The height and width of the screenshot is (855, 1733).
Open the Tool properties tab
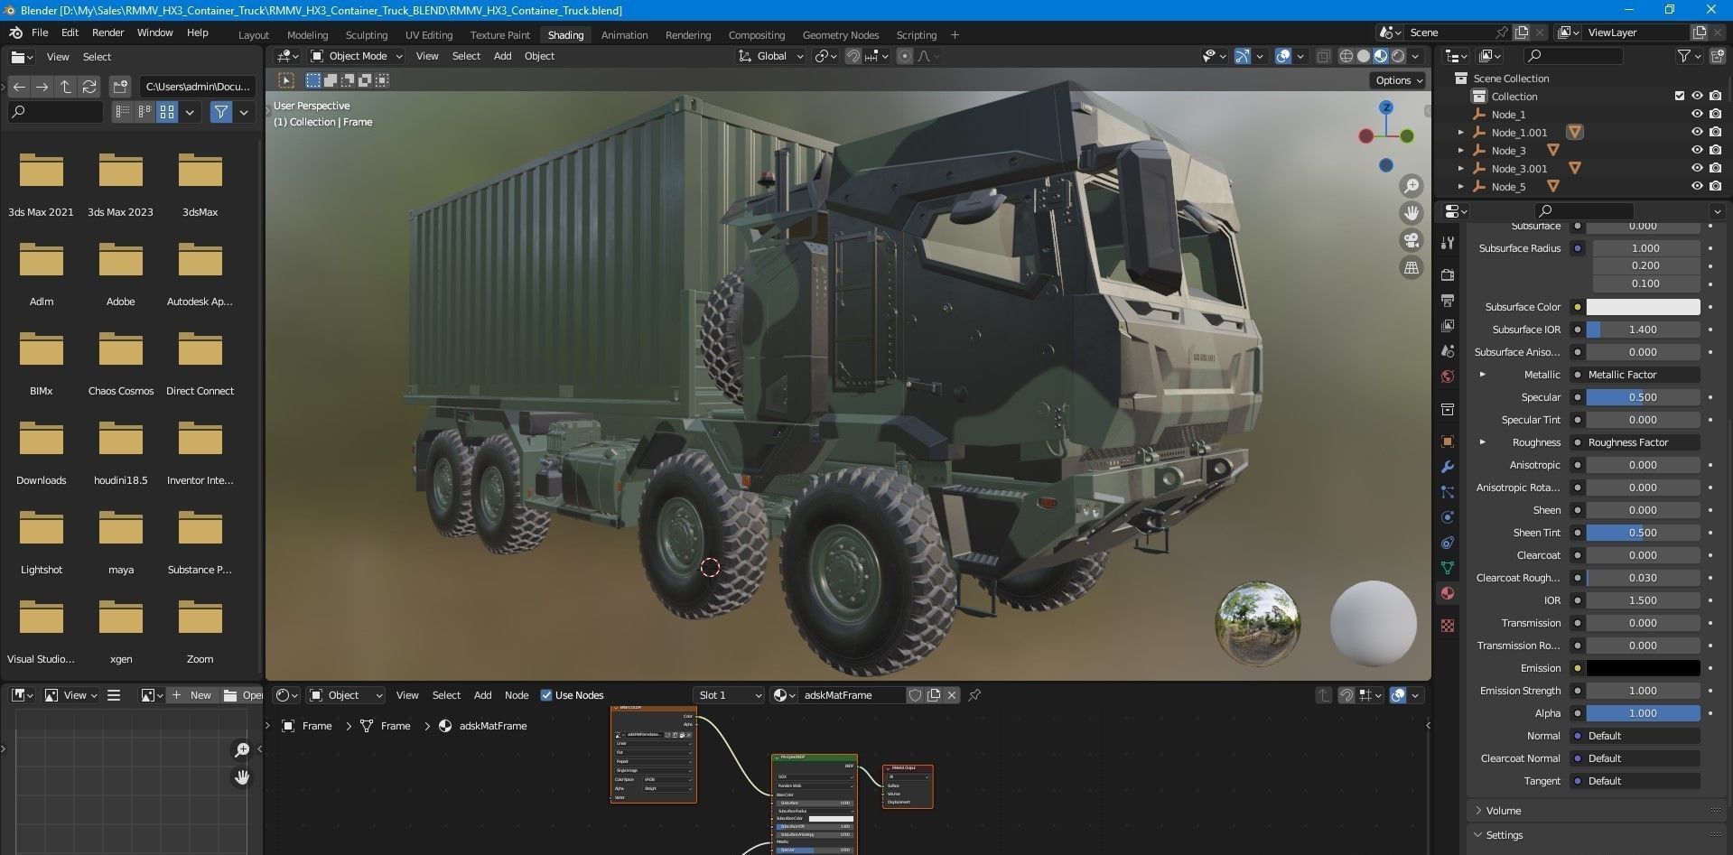pos(1448,243)
